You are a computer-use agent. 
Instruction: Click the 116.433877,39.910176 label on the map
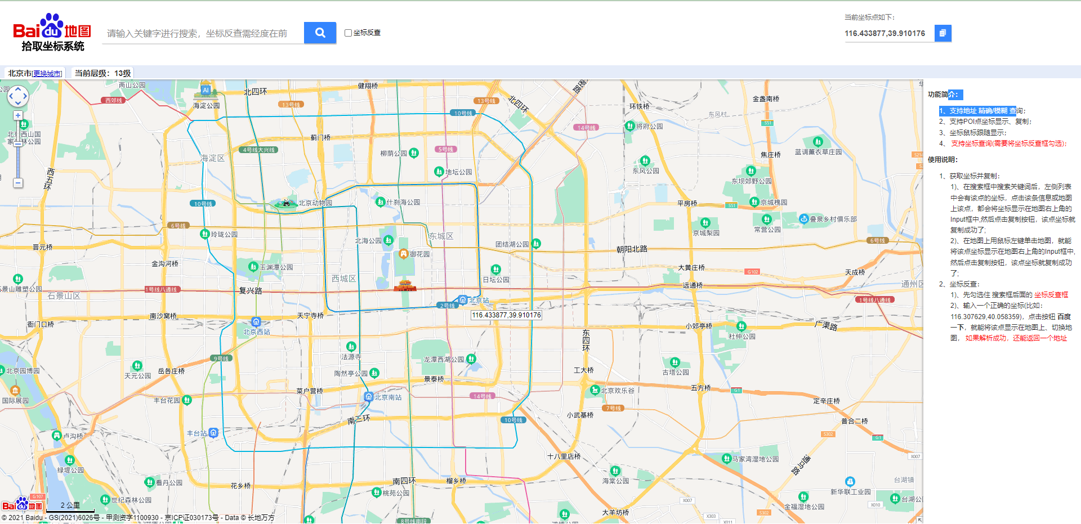(x=506, y=315)
